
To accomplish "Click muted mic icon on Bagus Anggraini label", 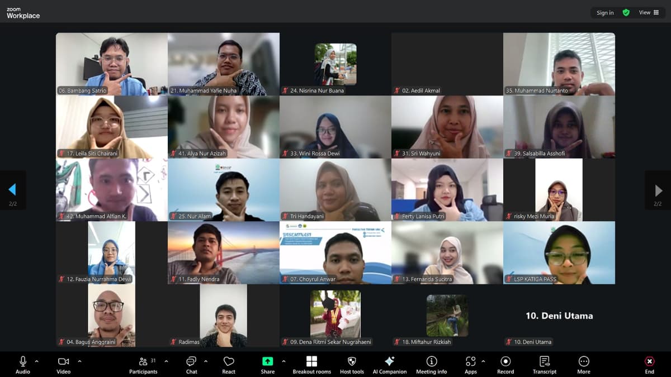I will click(62, 342).
